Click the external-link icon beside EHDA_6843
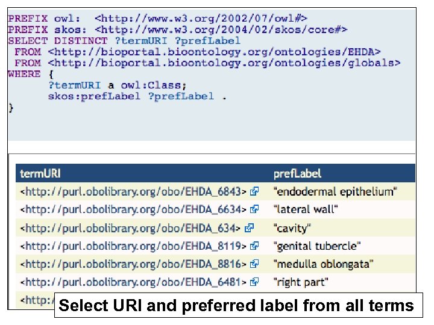434x325 pixels. coord(255,192)
